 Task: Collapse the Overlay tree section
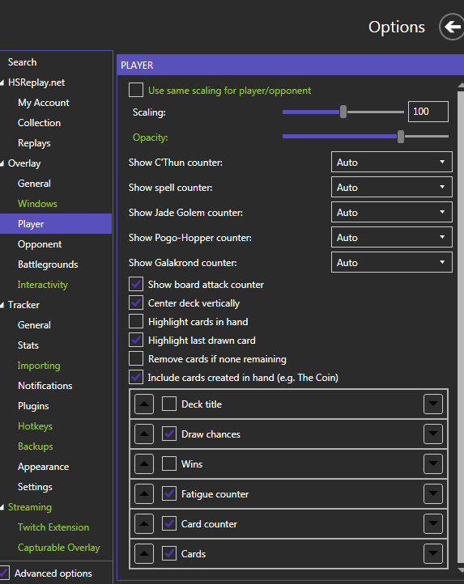coord(2,163)
